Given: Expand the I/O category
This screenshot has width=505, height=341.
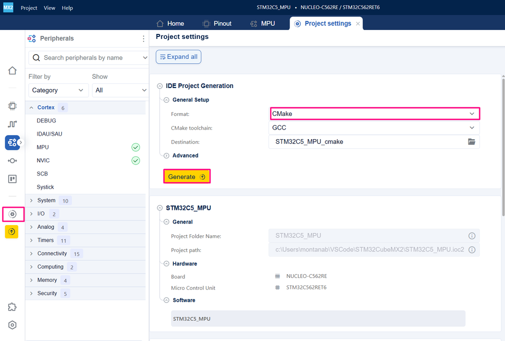Looking at the screenshot, I should pos(31,214).
